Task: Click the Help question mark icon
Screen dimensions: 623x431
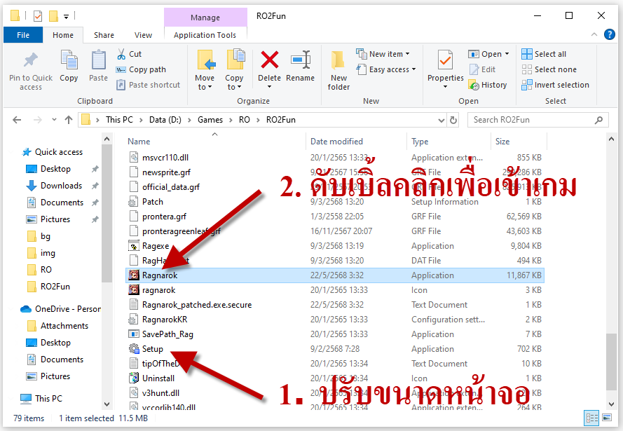Action: point(609,34)
